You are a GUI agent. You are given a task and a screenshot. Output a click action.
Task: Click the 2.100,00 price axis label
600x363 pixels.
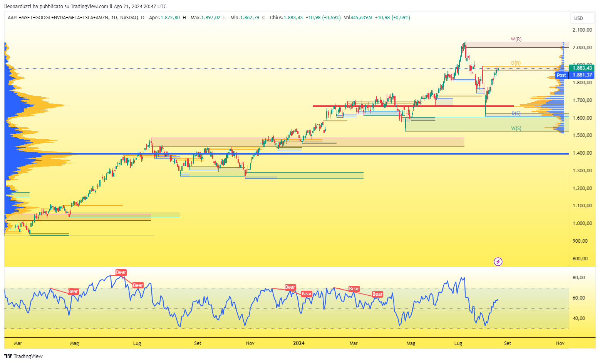tap(582, 30)
